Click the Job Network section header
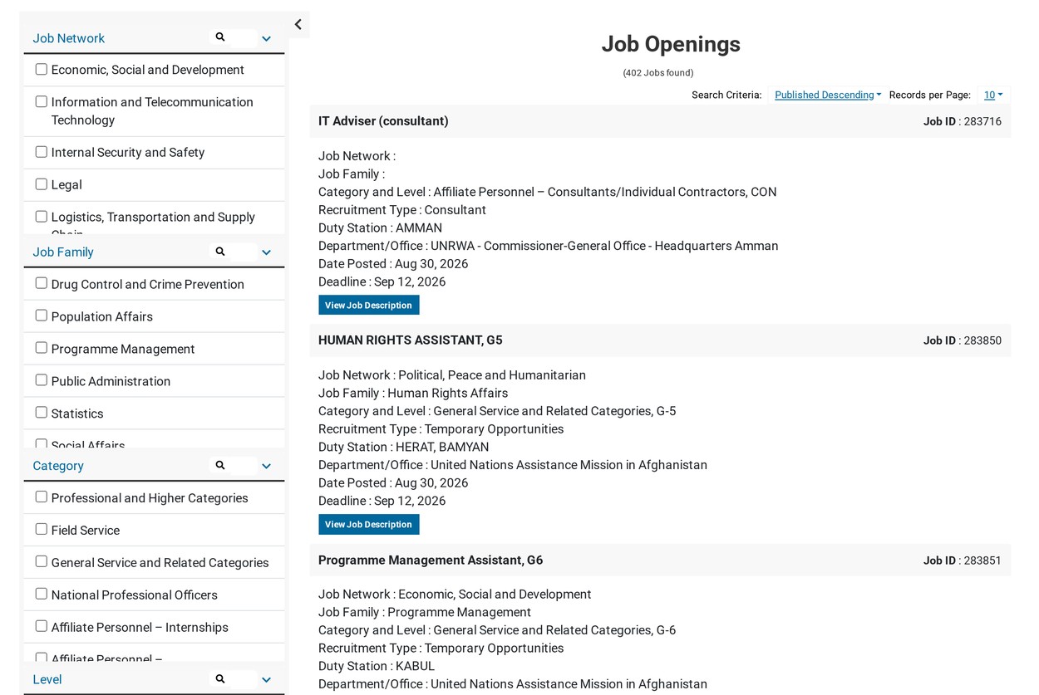The width and height of the screenshot is (1039, 695). [69, 38]
